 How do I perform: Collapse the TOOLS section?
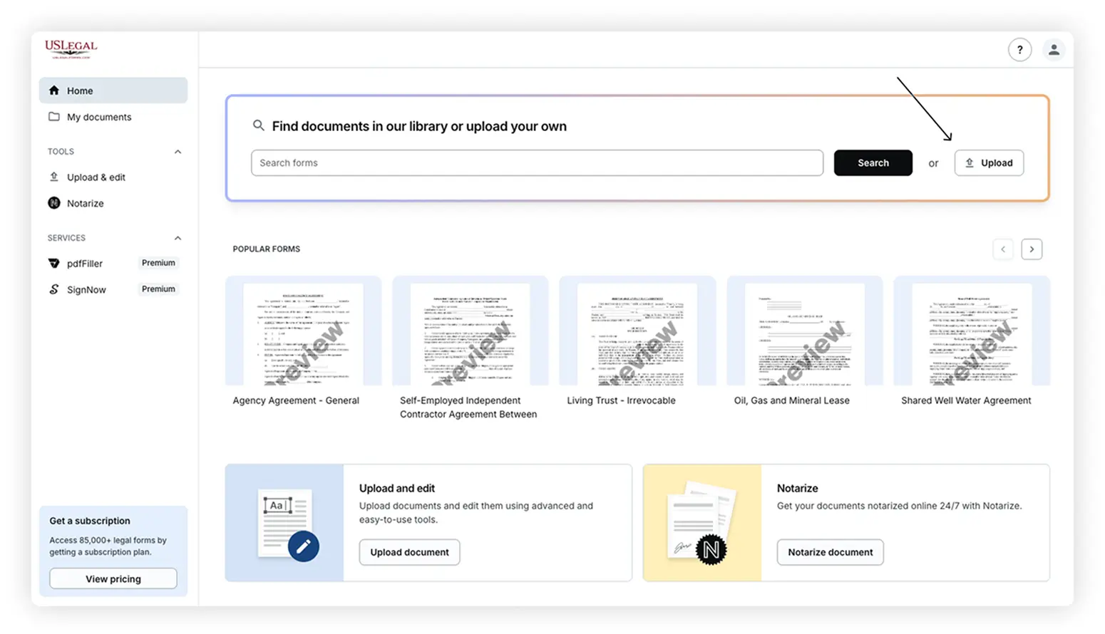[x=178, y=151]
